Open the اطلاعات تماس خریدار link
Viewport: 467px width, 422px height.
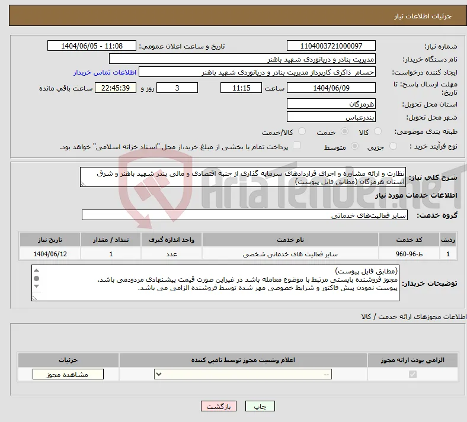(x=105, y=72)
